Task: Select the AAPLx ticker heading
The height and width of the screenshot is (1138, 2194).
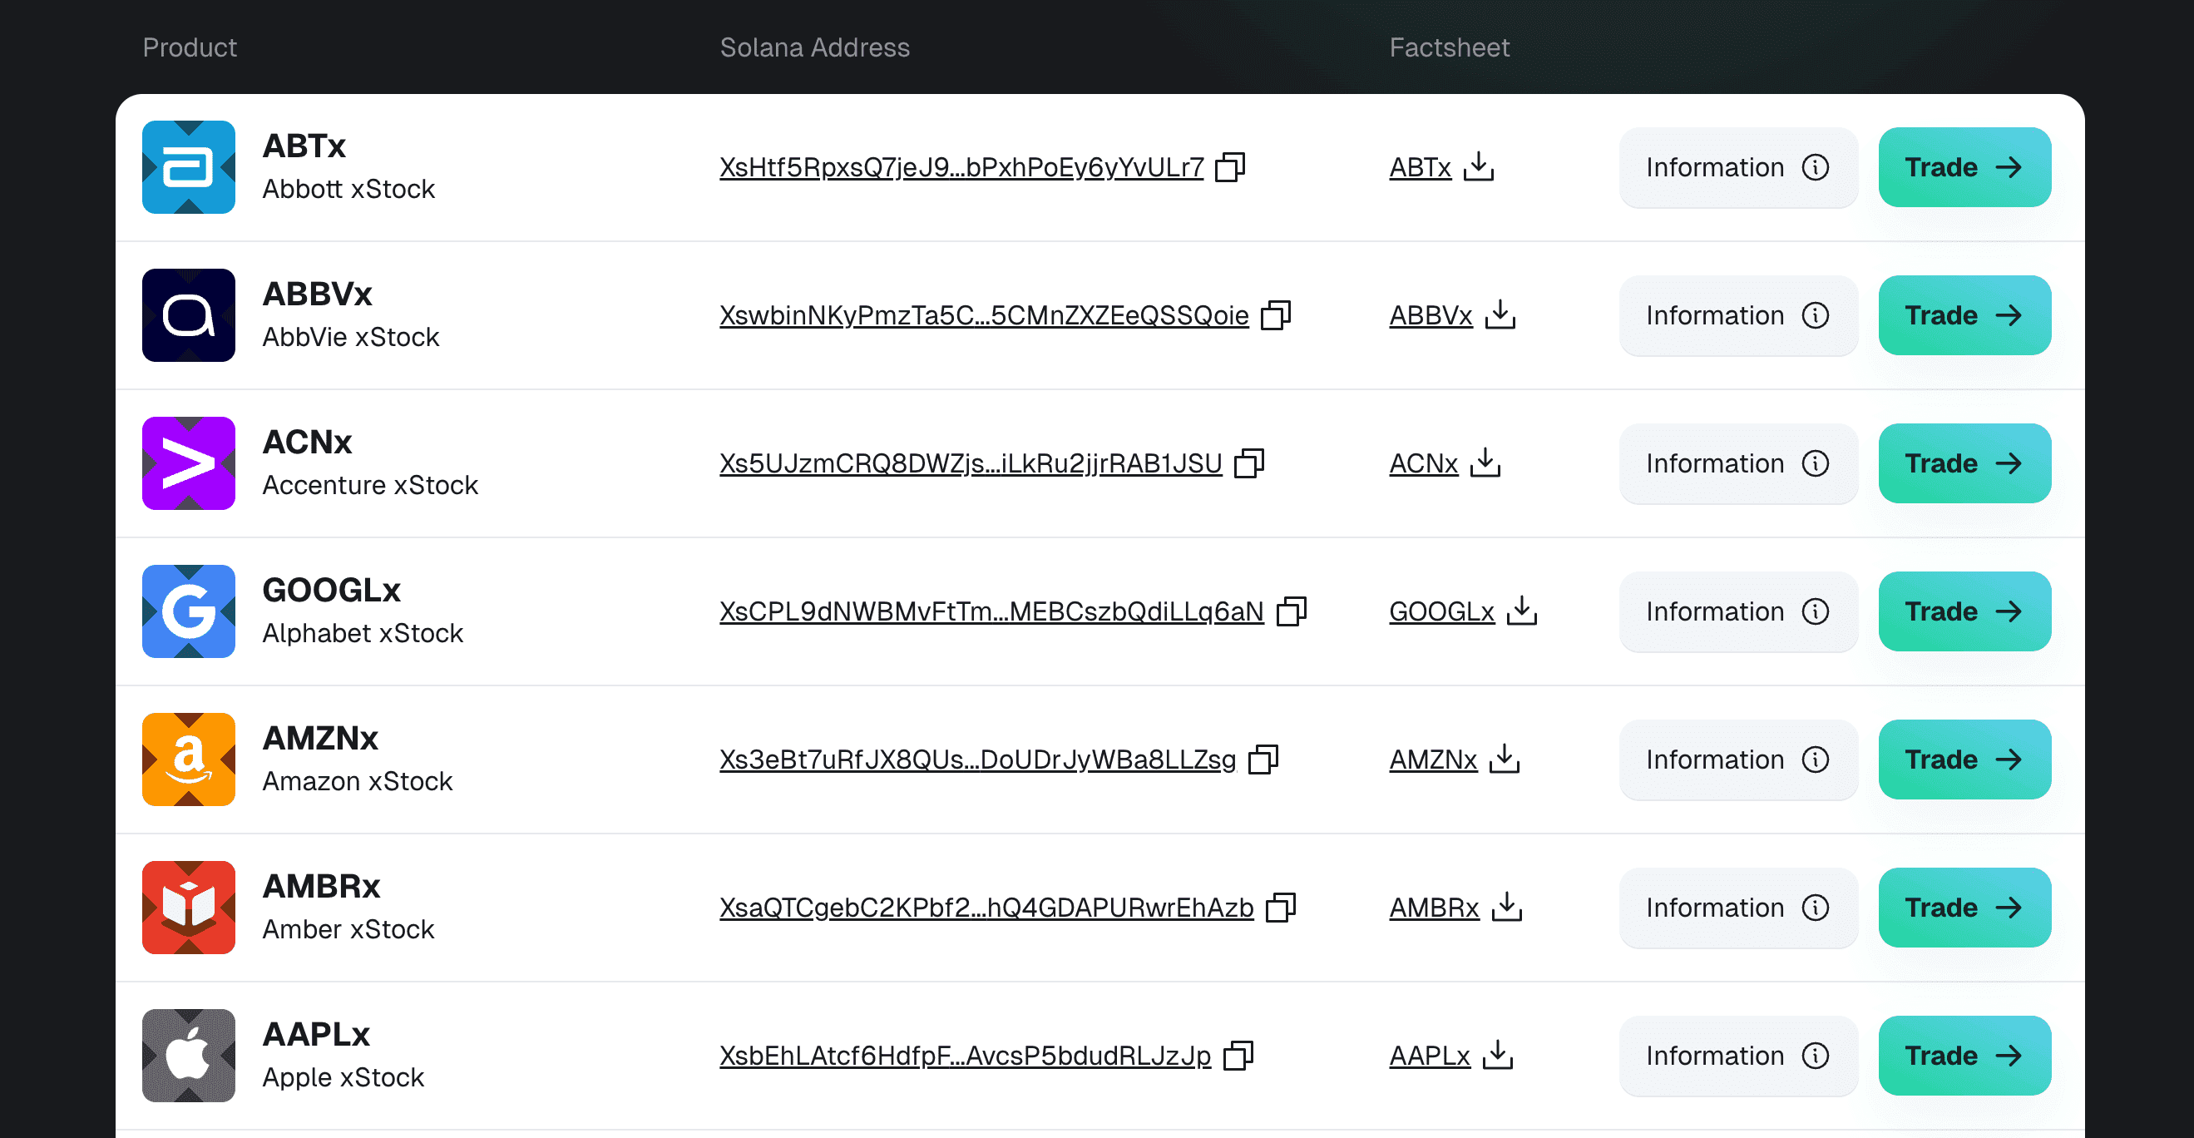Action: coord(316,1035)
